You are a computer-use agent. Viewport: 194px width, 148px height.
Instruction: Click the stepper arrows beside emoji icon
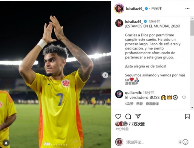[x=180, y=142]
